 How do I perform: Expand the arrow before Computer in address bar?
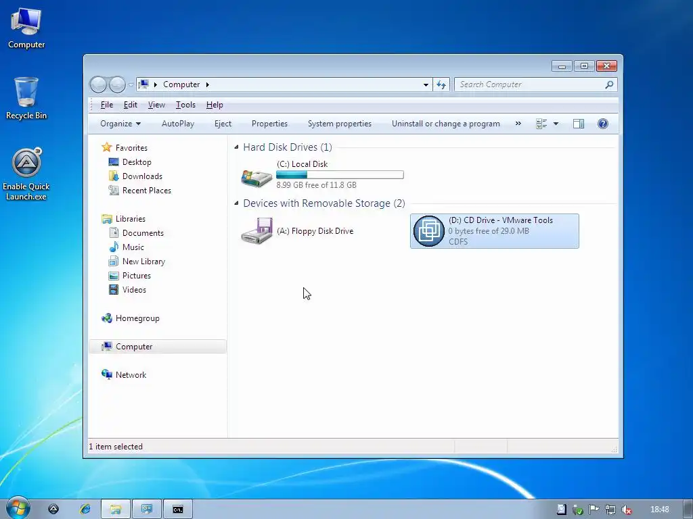[155, 84]
